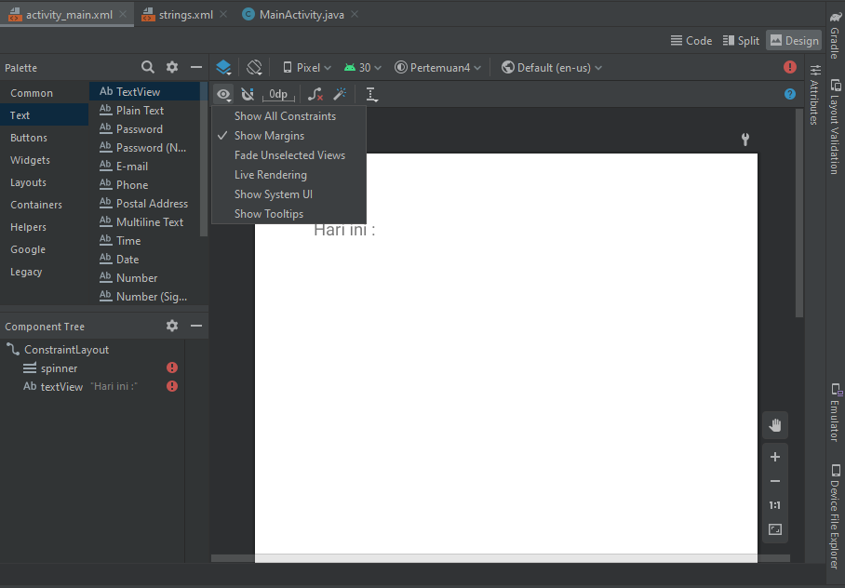Select the Design view mode
The height and width of the screenshot is (588, 845).
pos(795,40)
